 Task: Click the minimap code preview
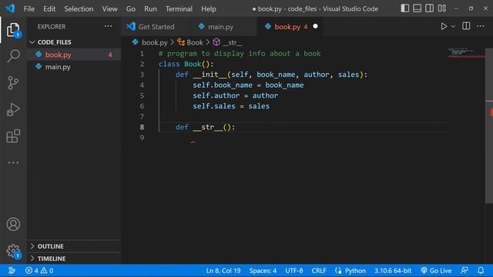tap(465, 52)
